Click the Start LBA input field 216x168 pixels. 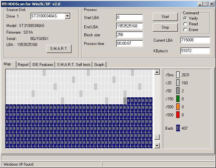pos(129,17)
